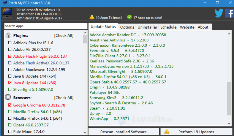
Task: Select Mozilla Firefox 54.0.1 (x86 en-US) status entry
Action: [128, 77]
